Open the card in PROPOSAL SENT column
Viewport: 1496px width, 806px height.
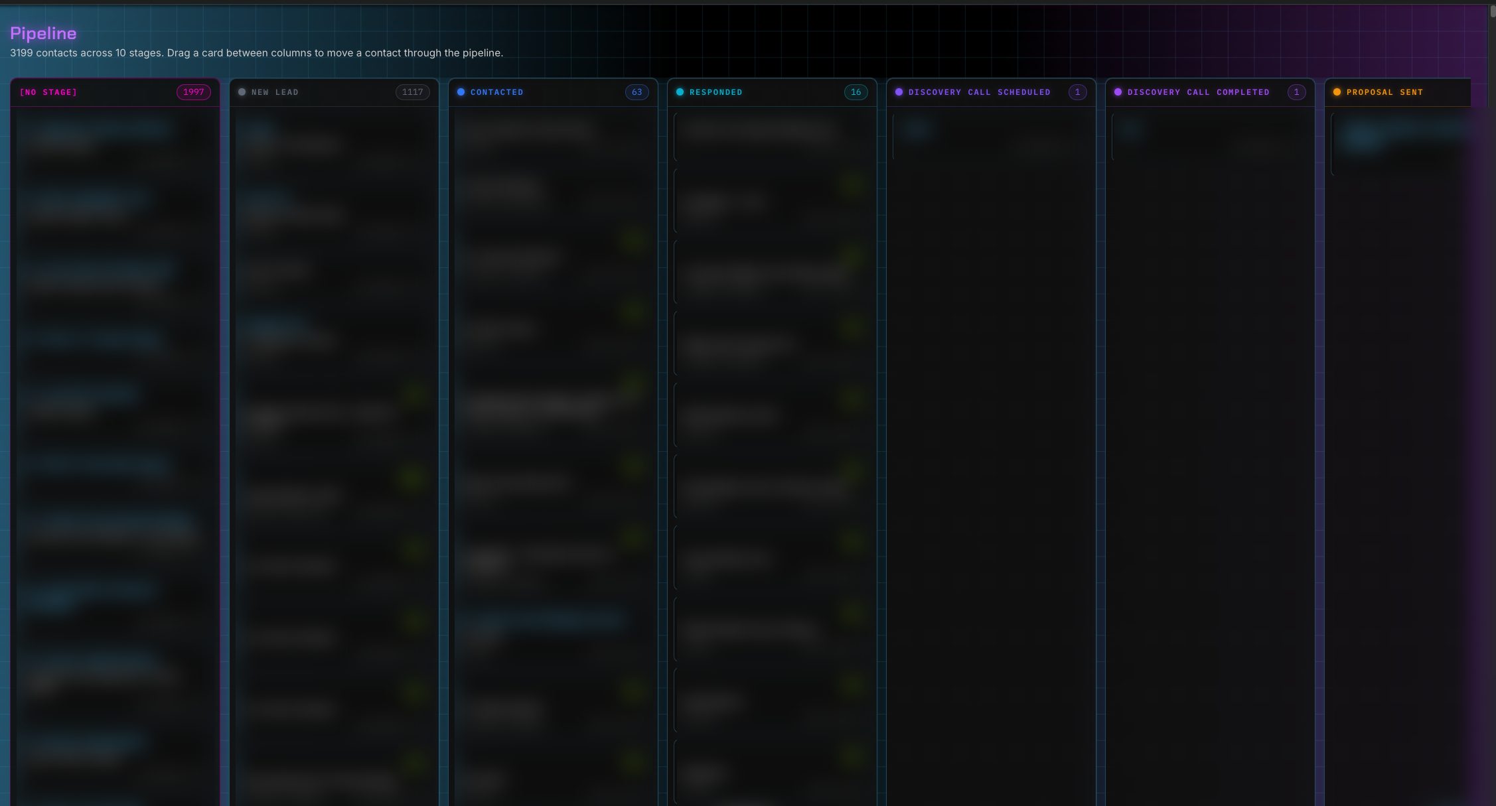click(x=1400, y=144)
